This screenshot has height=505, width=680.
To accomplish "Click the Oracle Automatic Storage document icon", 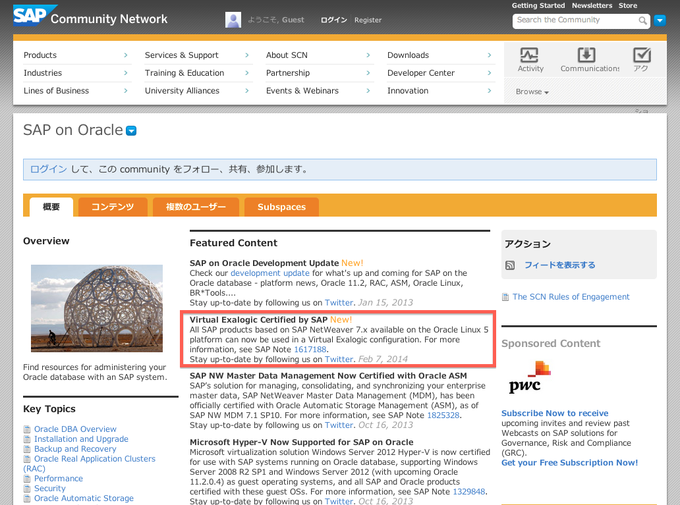I will tap(27, 498).
